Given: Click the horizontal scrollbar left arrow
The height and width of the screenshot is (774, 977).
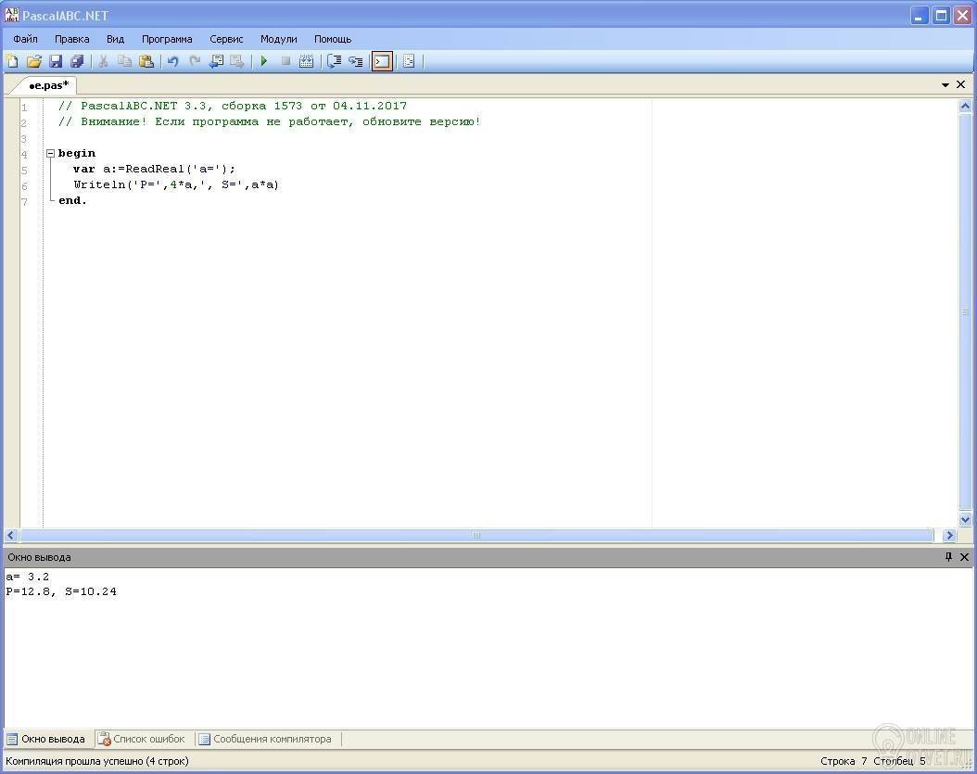Looking at the screenshot, I should [x=10, y=535].
